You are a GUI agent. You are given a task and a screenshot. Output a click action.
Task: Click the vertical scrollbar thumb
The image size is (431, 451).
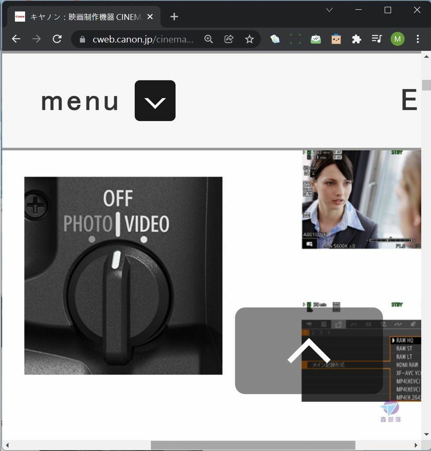pos(426,85)
